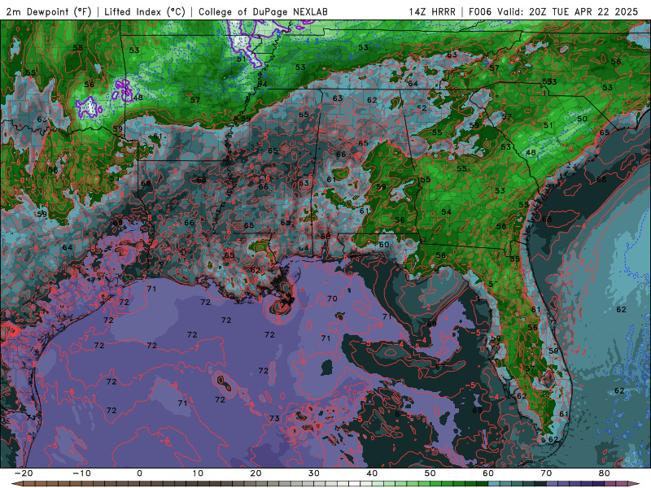
Task: Click the 80 tick label on color scale
Action: (x=605, y=473)
